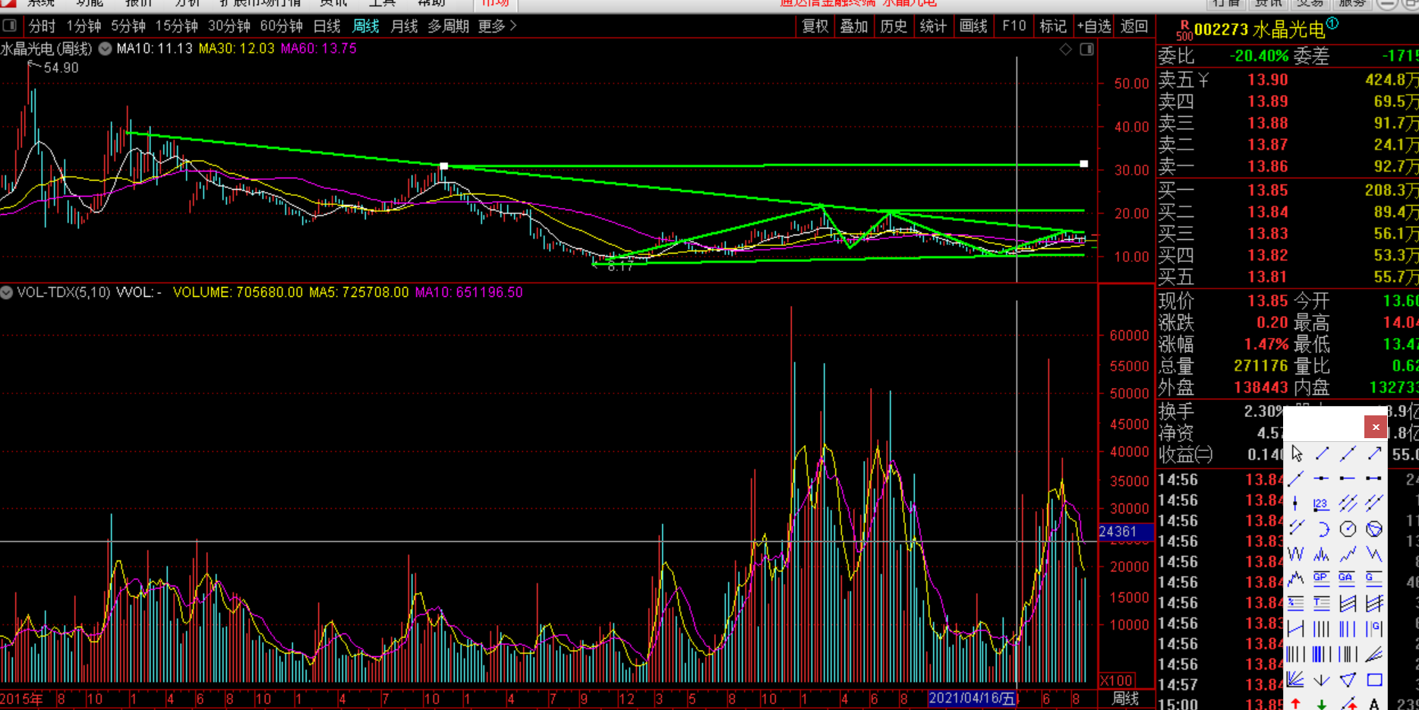Open the 水晶光电 indicator dropdown arrow
This screenshot has width=1419, height=710.
click(x=105, y=49)
